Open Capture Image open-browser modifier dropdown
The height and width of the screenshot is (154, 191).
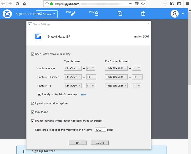pyautogui.click(x=73, y=68)
